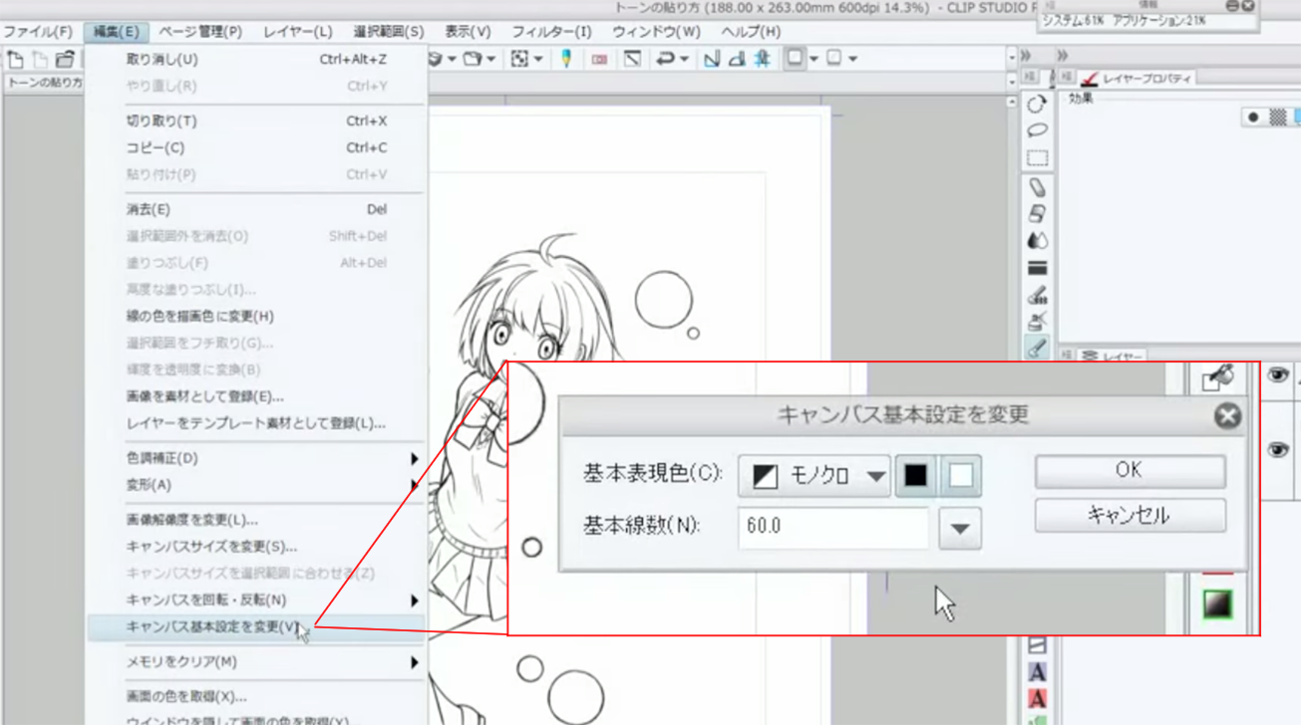
Task: Select the Lasso selection tool
Action: [1037, 130]
